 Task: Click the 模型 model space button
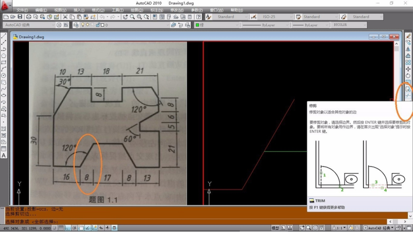(x=275, y=228)
